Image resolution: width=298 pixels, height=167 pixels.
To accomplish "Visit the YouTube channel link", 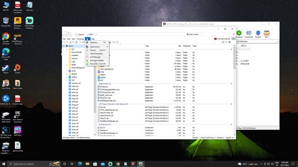I will 222,39.
